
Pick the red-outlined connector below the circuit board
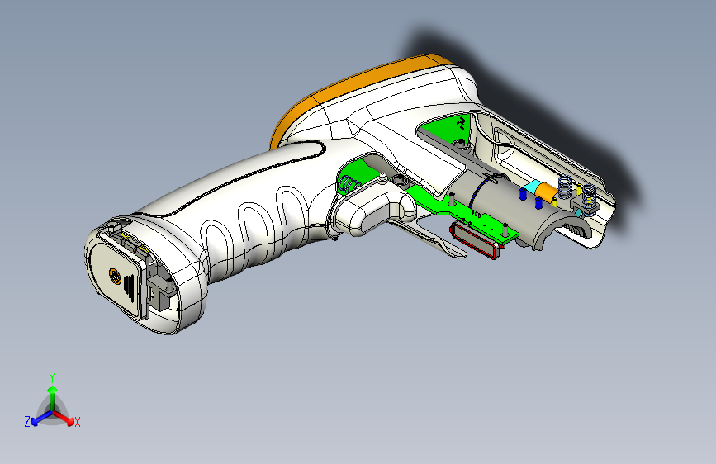click(x=476, y=240)
